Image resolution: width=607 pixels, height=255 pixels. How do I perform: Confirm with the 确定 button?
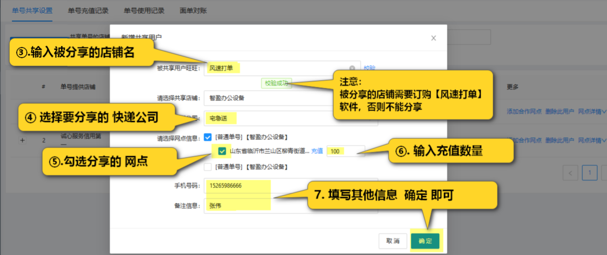click(x=425, y=241)
